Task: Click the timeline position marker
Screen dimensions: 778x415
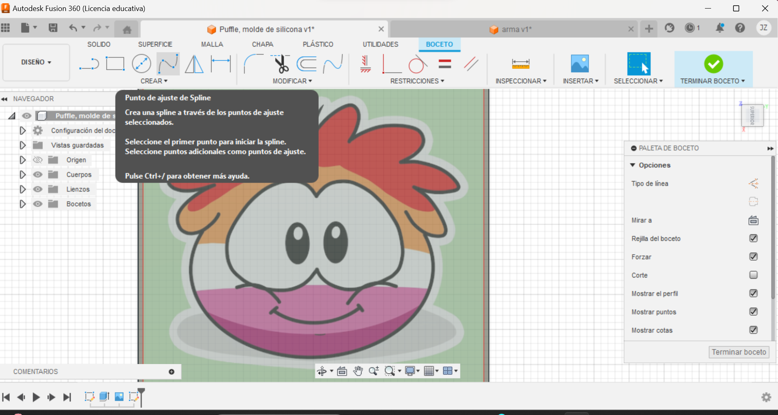Action: tap(141, 397)
